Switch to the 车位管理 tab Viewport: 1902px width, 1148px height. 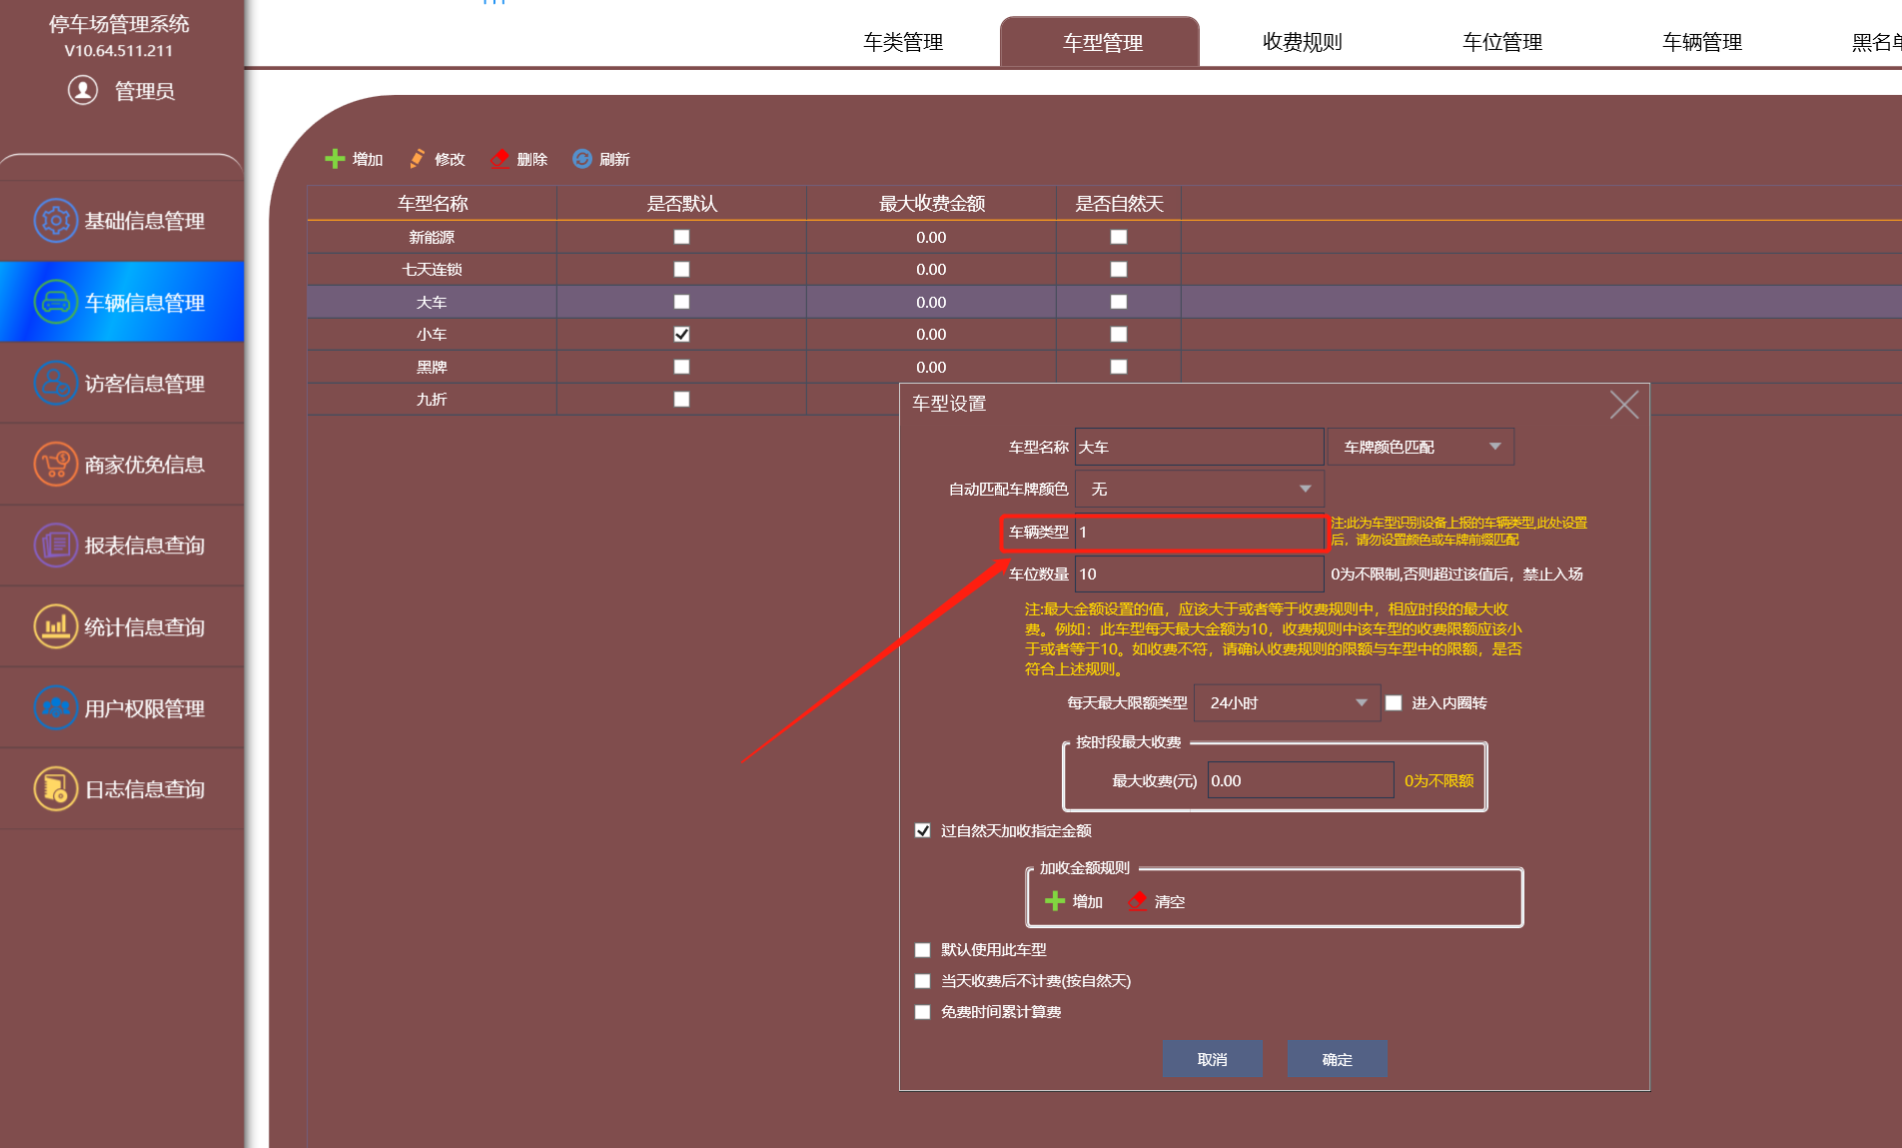(1502, 42)
